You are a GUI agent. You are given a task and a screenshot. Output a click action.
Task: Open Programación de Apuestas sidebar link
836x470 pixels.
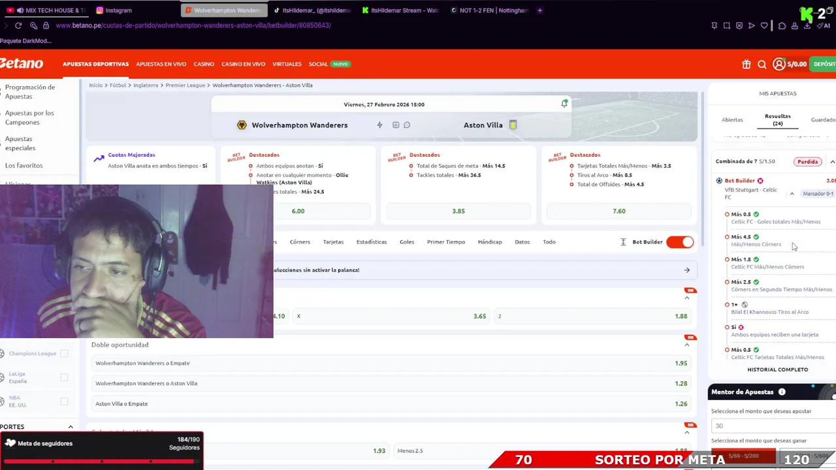point(30,91)
